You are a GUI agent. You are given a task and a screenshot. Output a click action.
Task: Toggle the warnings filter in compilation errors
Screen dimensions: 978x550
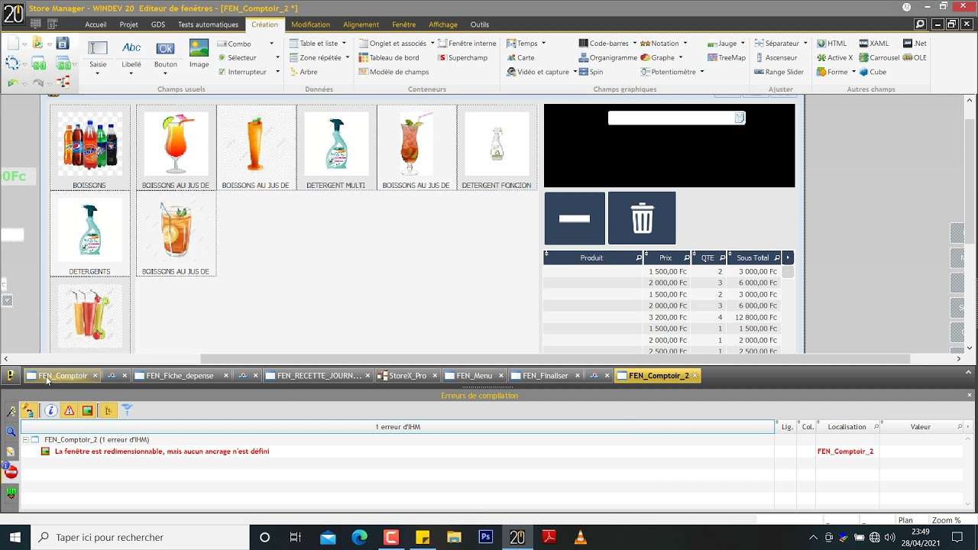tap(69, 410)
